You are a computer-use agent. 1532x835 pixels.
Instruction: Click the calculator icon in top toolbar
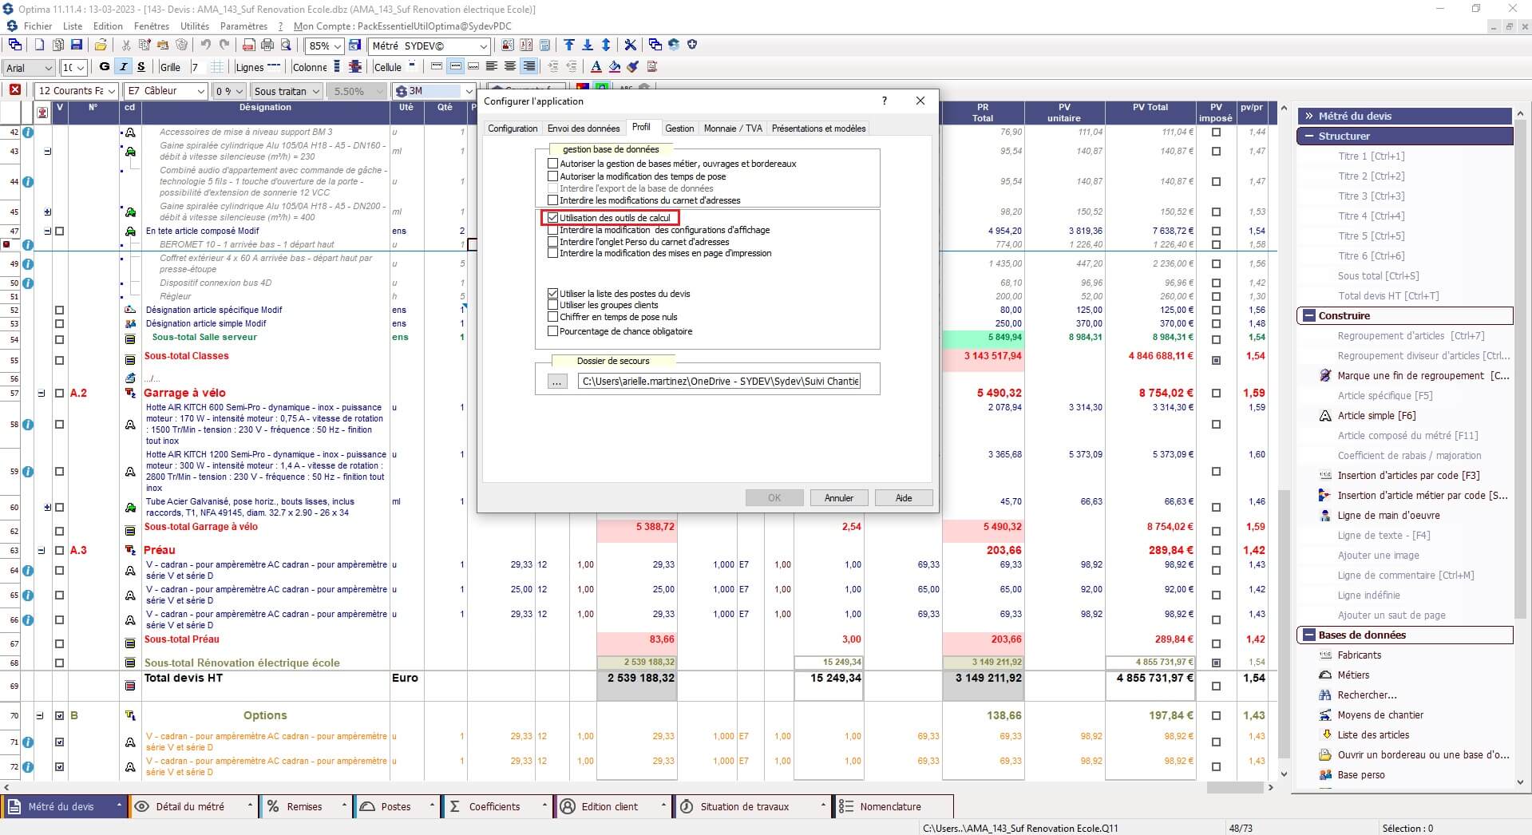click(544, 45)
